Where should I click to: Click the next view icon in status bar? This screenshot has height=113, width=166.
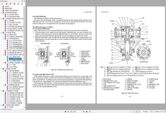pos(92,112)
